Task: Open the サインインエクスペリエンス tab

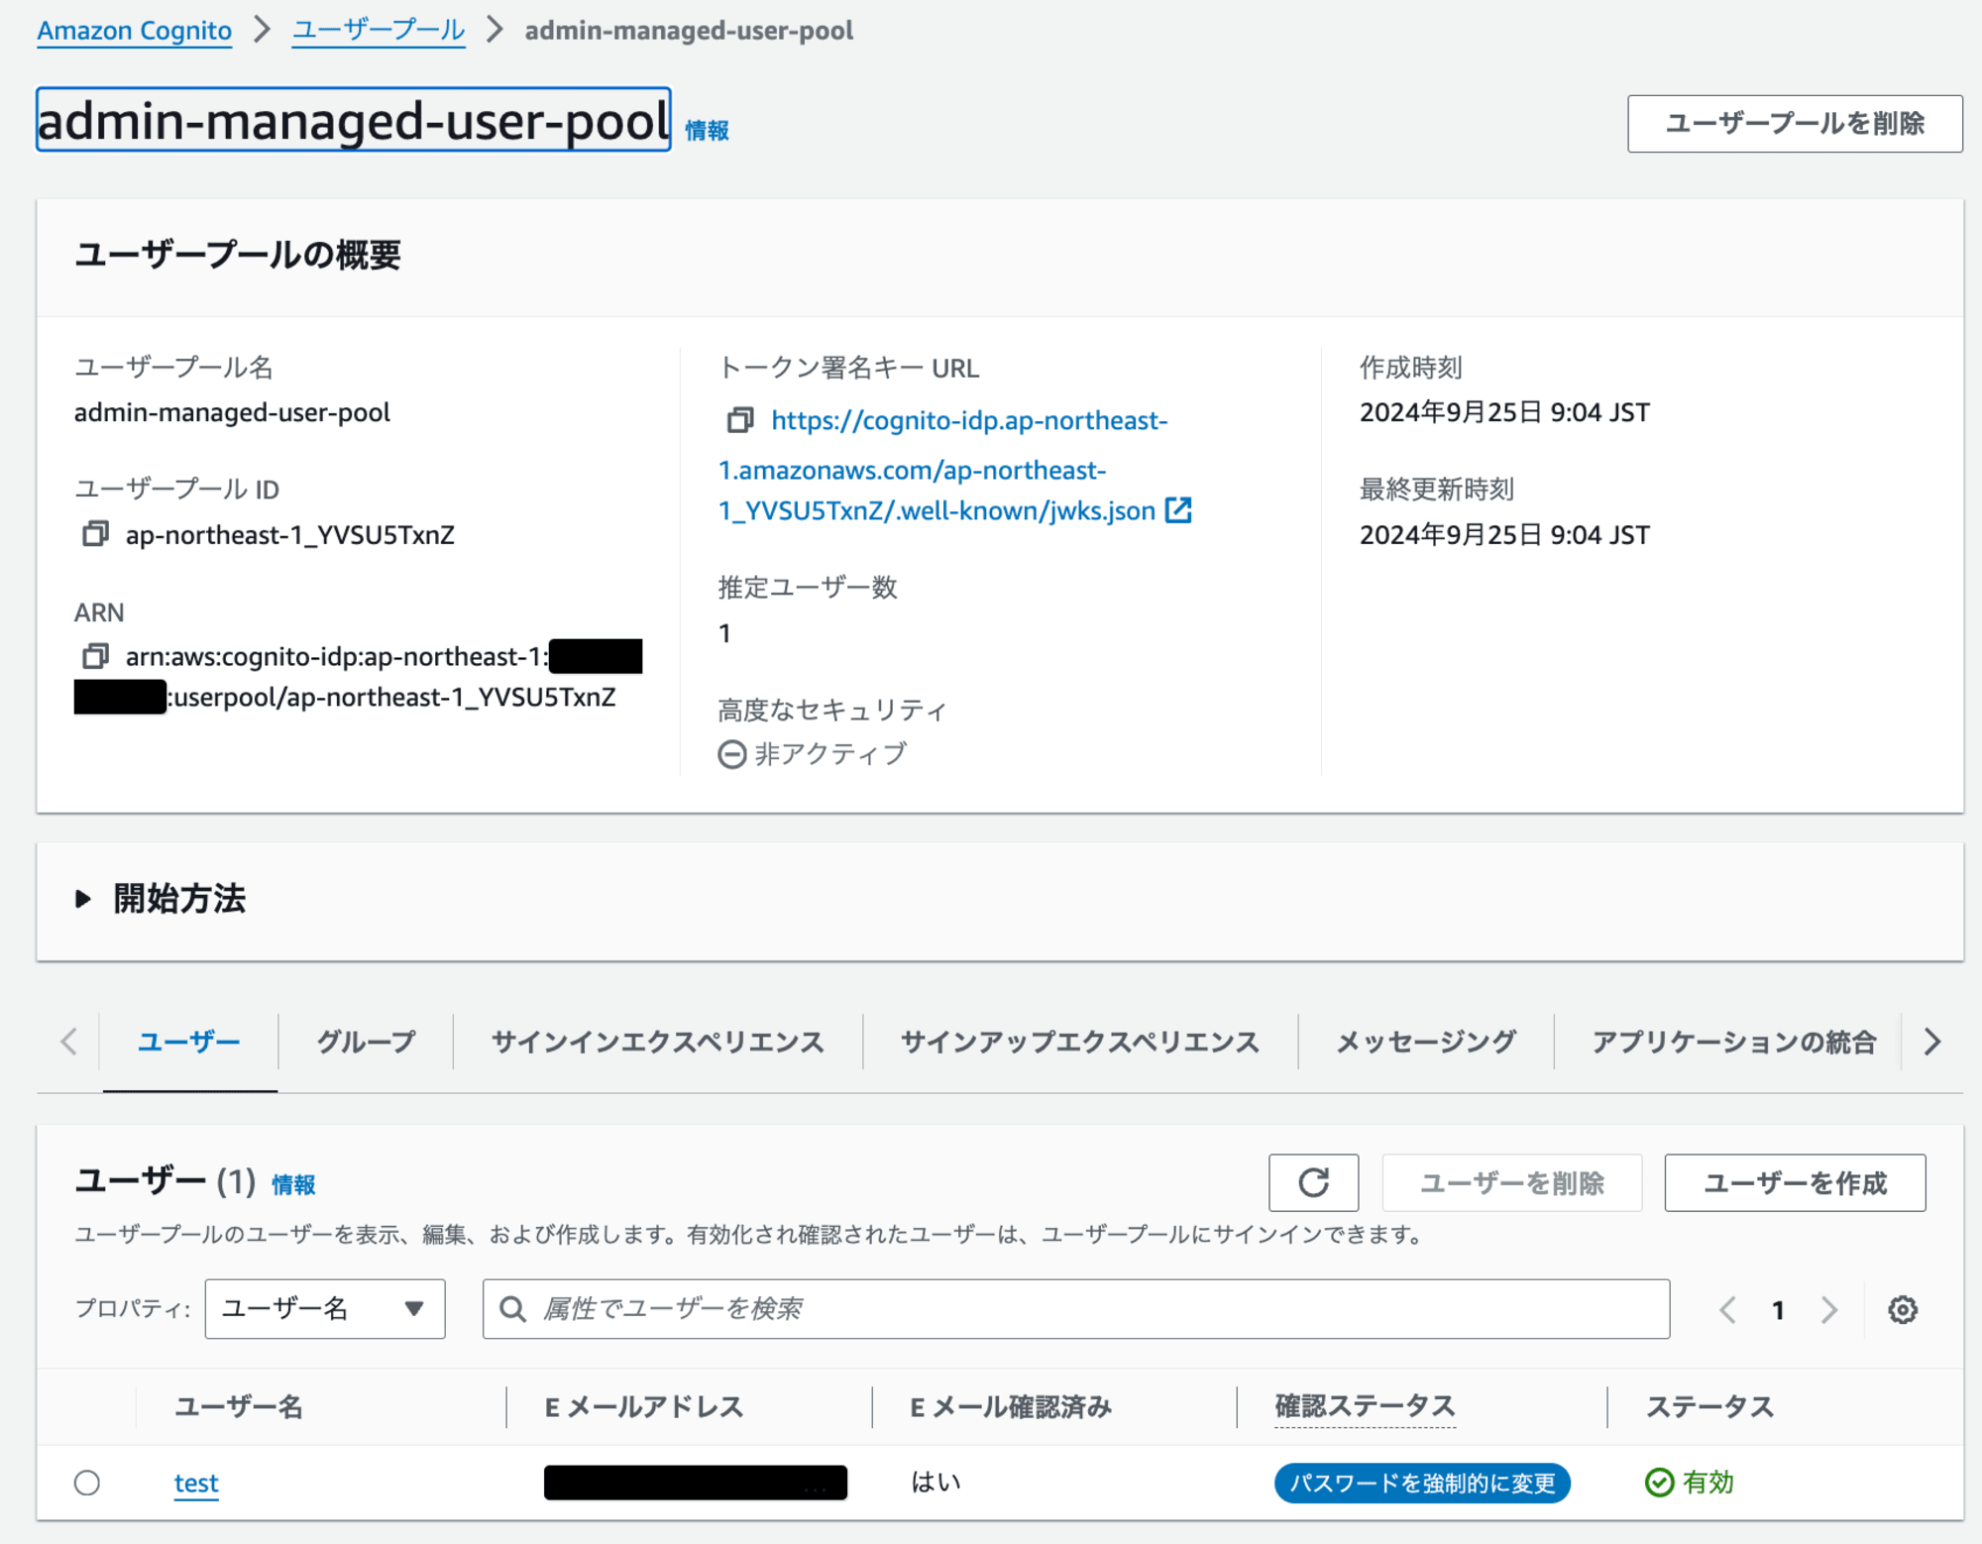Action: pos(658,1042)
